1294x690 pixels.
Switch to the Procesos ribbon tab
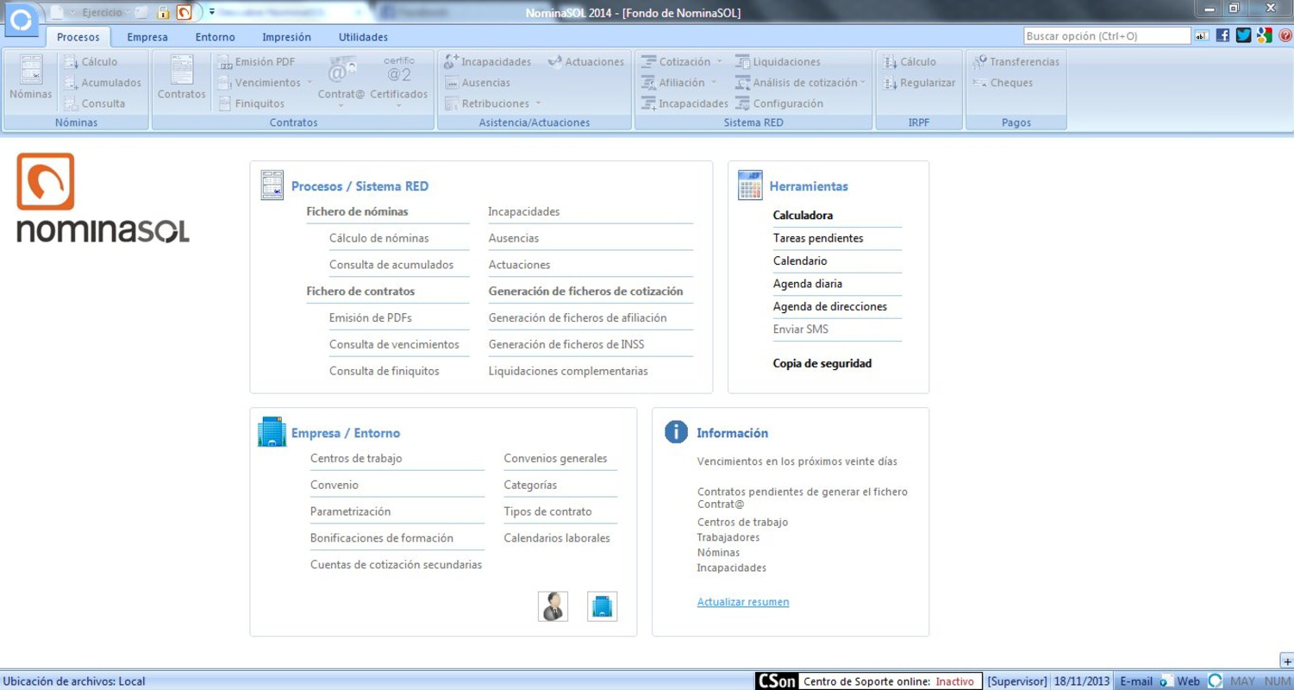coord(78,37)
